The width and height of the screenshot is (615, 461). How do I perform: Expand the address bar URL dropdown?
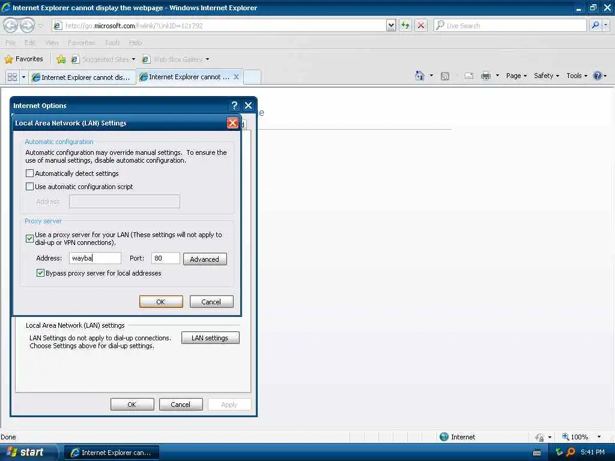coord(390,25)
